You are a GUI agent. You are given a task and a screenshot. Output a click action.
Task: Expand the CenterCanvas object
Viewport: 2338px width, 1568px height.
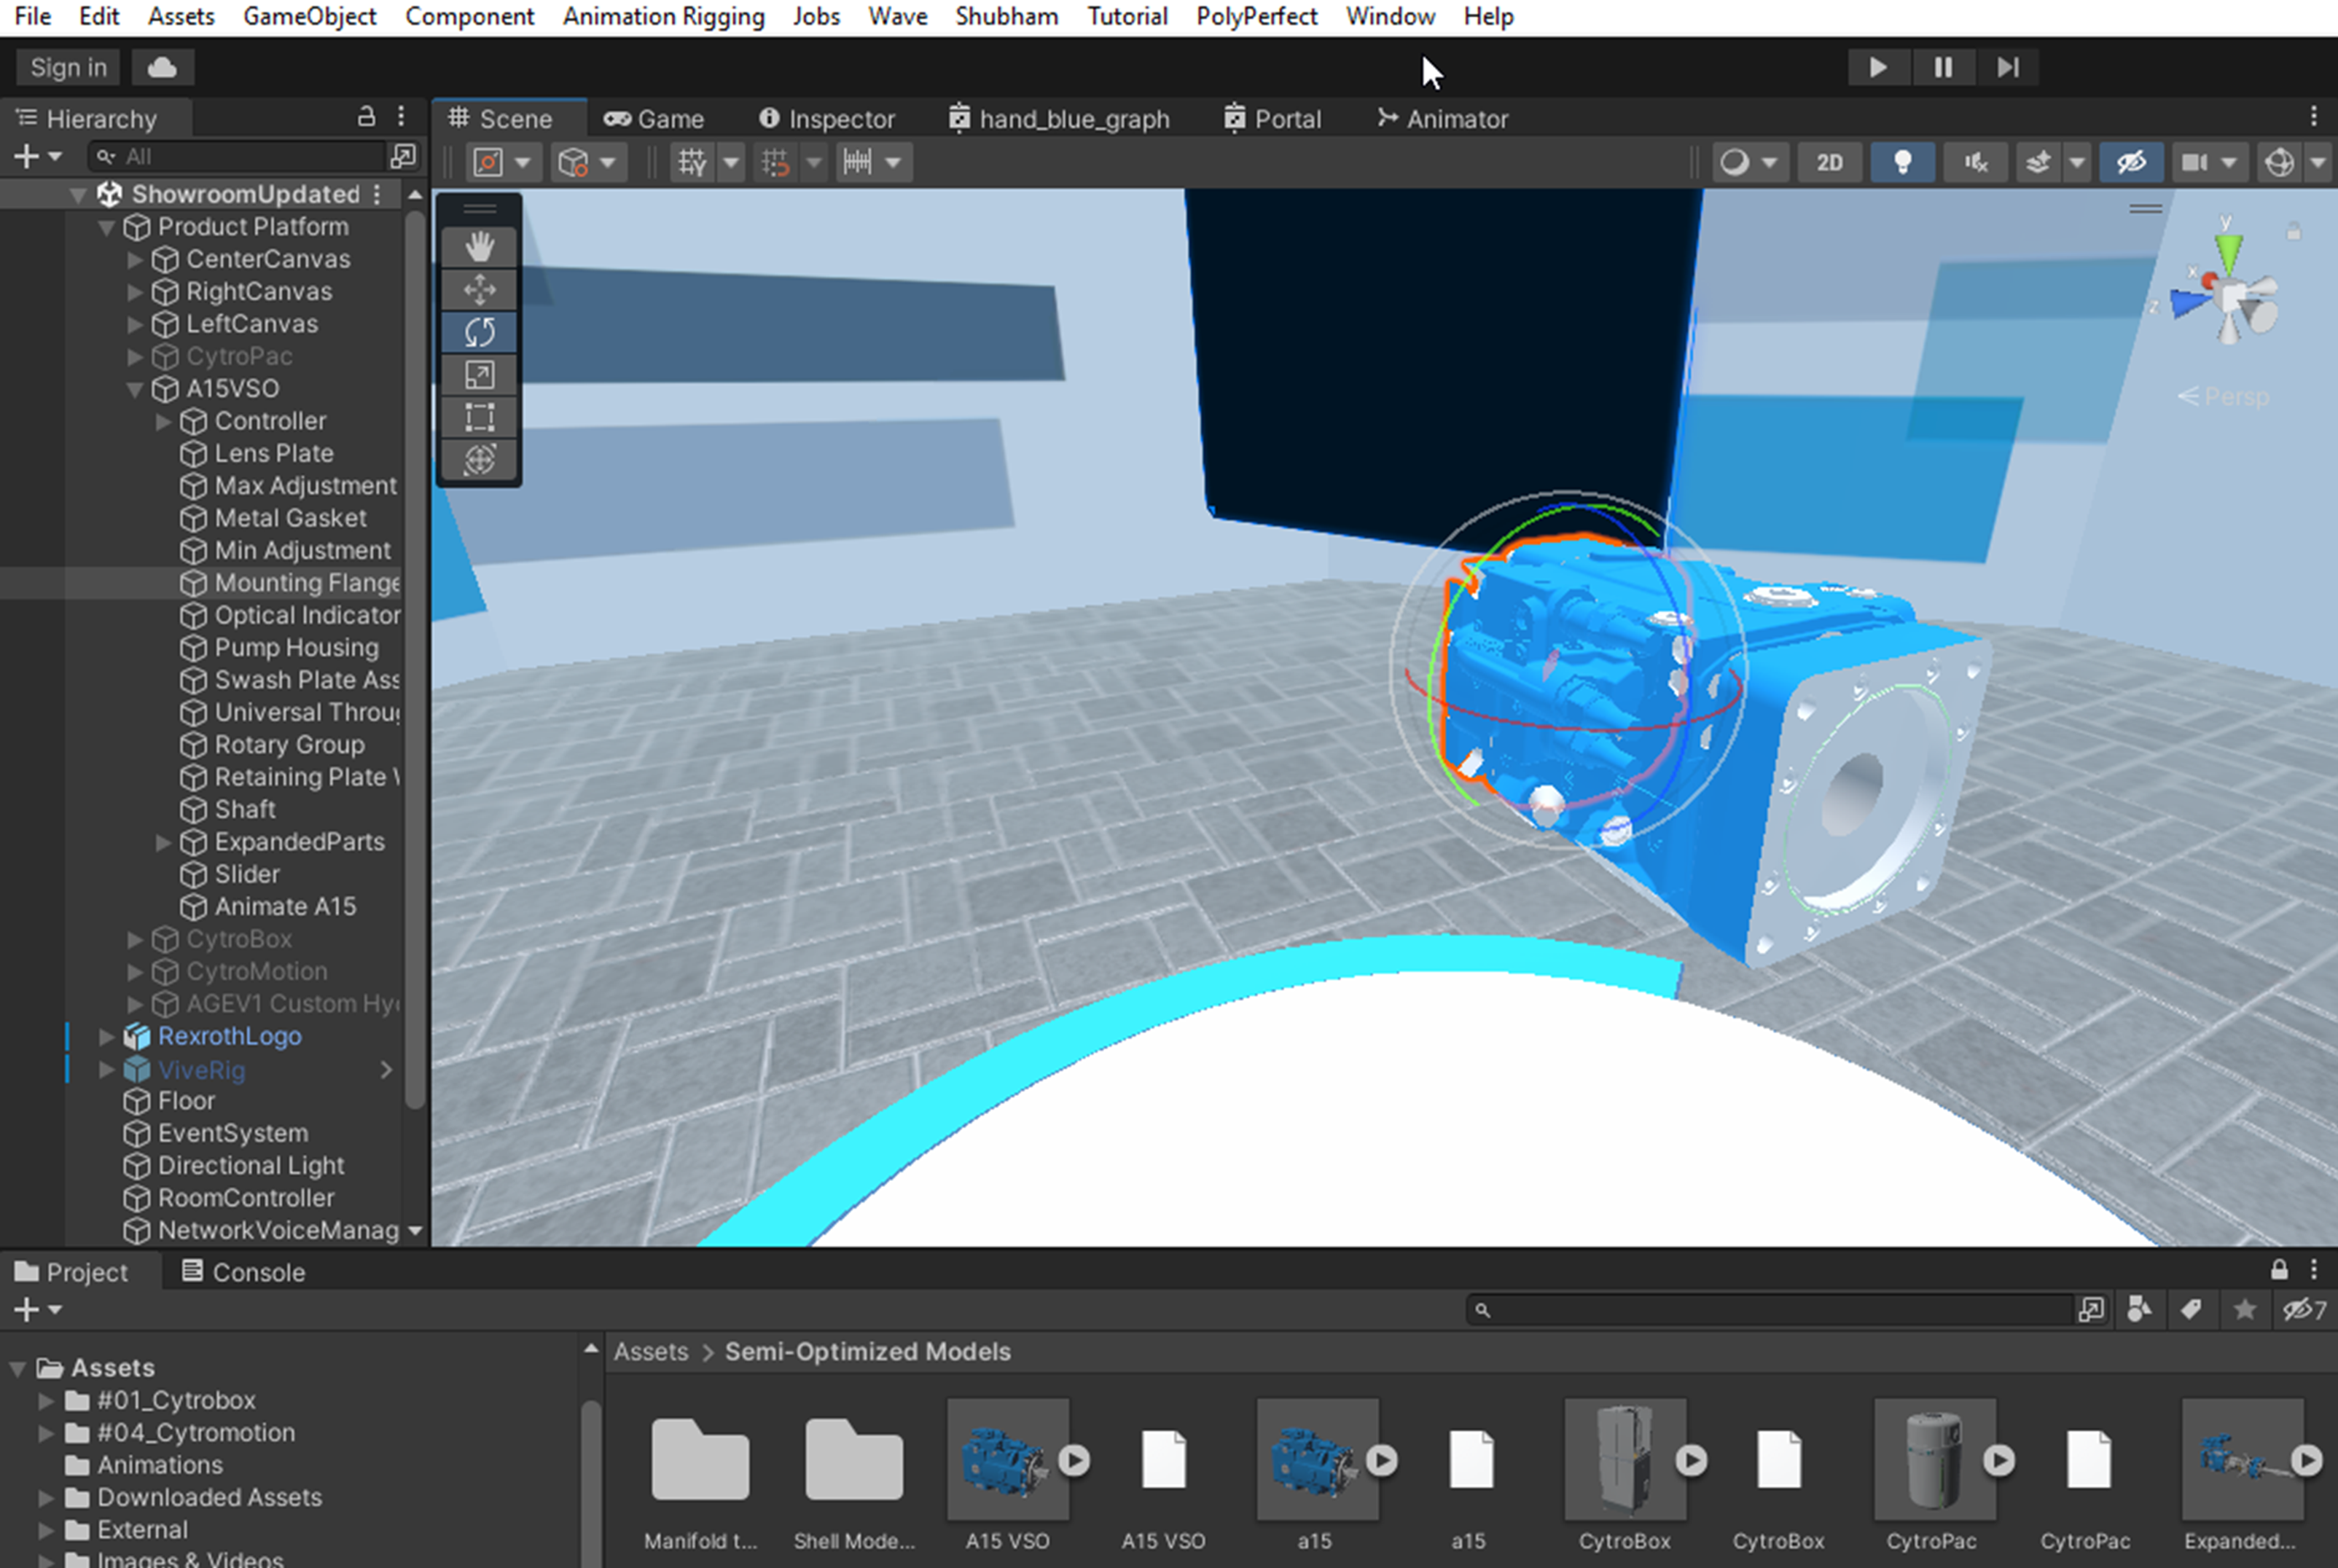point(135,259)
